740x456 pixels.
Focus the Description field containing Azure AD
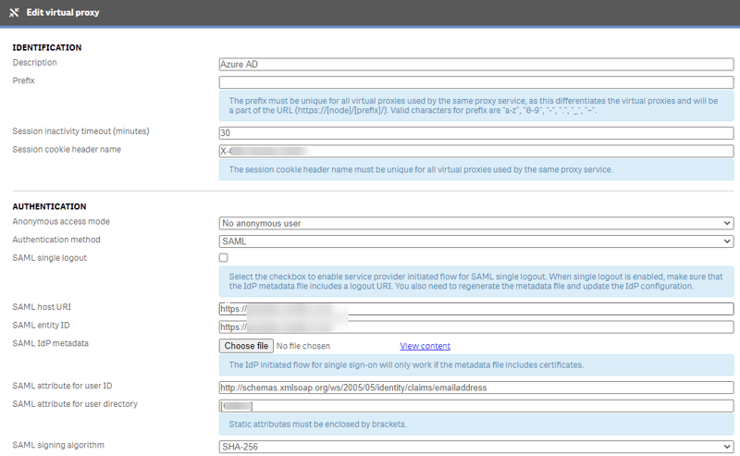[476, 64]
